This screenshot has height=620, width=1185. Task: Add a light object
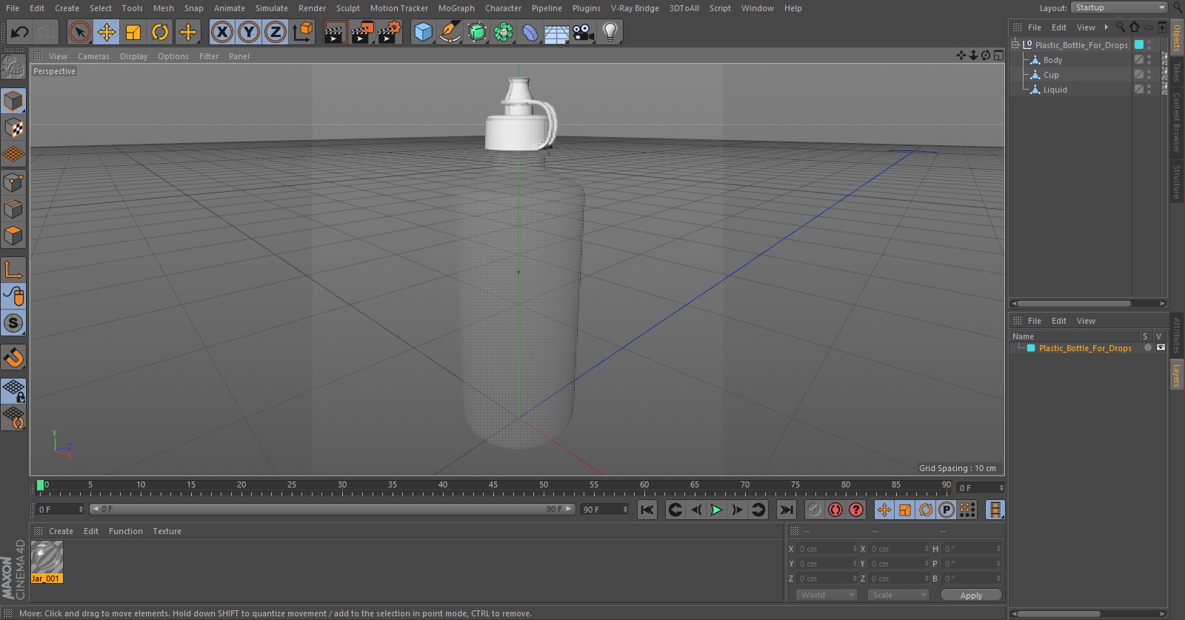tap(610, 32)
